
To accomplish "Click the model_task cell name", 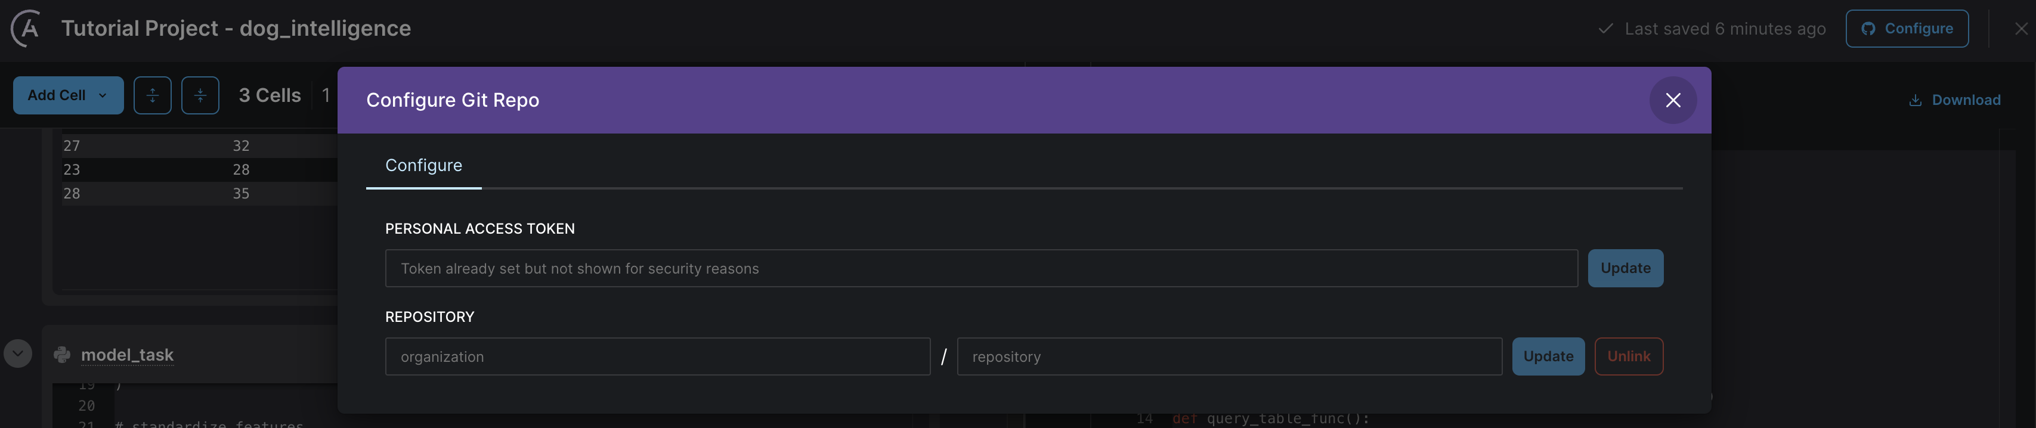I will [x=127, y=355].
